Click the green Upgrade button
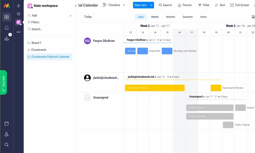The height and width of the screenshot is (153, 255). click(x=4, y=82)
